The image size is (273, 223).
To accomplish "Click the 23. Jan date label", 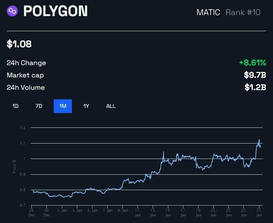I will point(229,213).
